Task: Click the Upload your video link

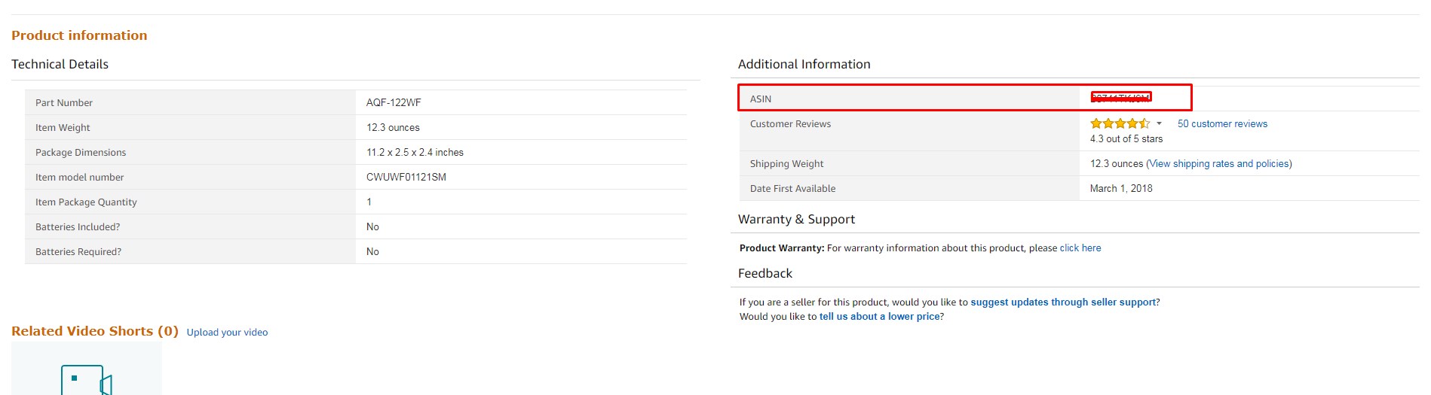Action: (x=227, y=332)
